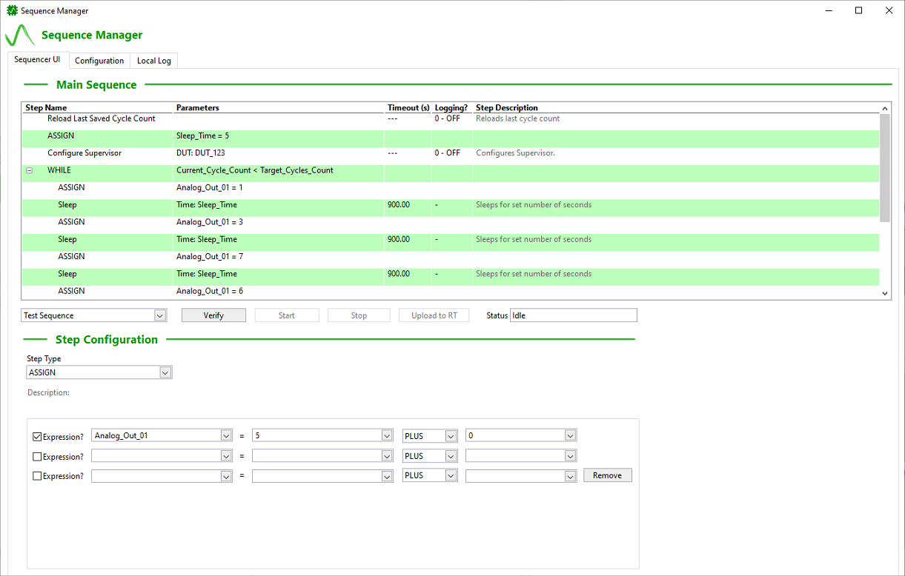The width and height of the screenshot is (905, 576).
Task: Expand the Analog_Out_01 variable dropdown
Action: pyautogui.click(x=226, y=436)
